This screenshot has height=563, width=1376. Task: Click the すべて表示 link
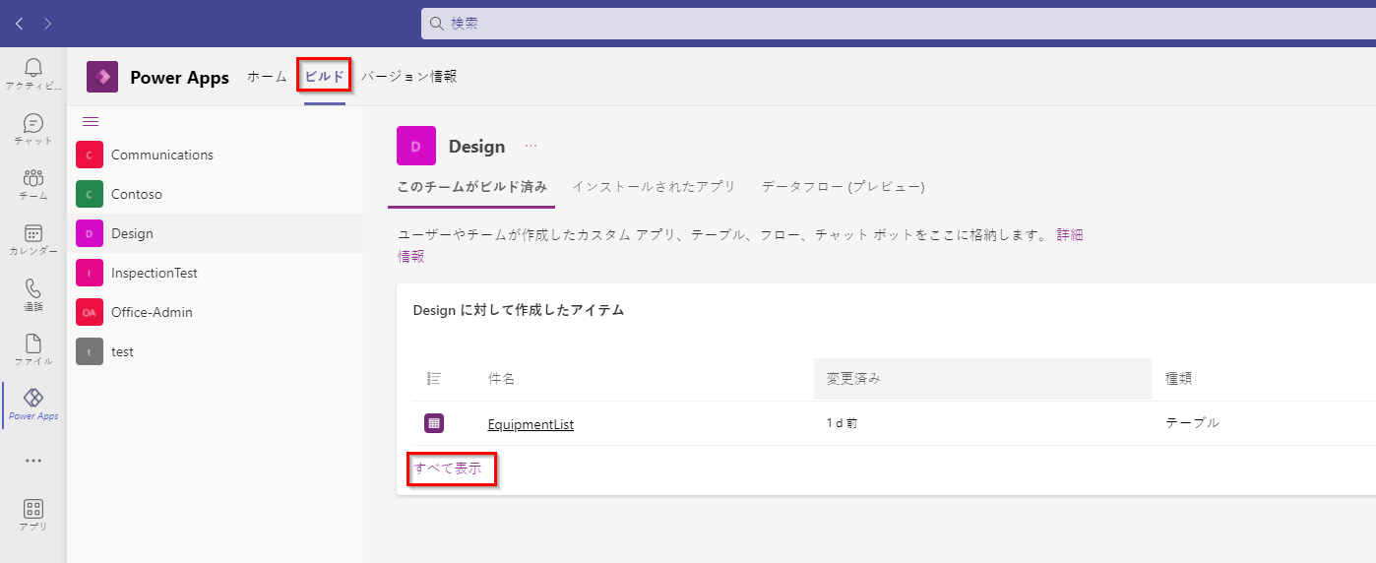click(448, 469)
